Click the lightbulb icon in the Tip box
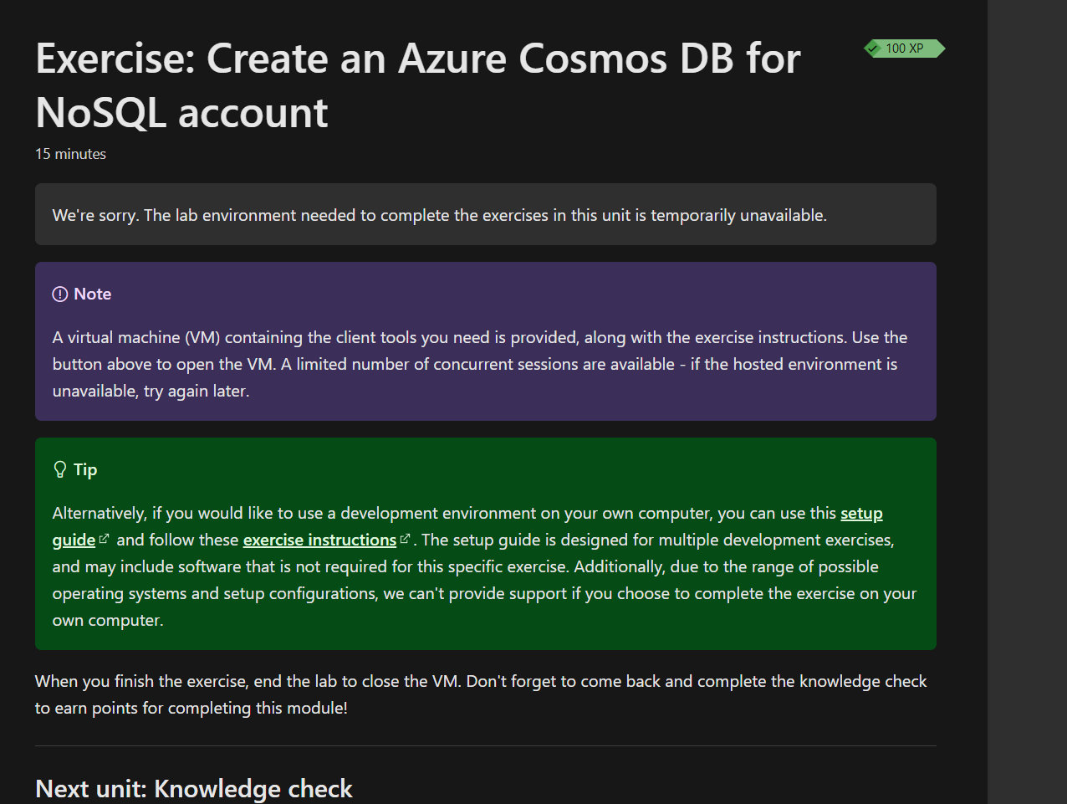Image resolution: width=1067 pixels, height=804 pixels. pyautogui.click(x=59, y=469)
